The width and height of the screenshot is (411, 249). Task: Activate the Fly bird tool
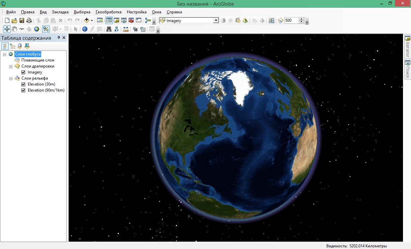pos(22,29)
